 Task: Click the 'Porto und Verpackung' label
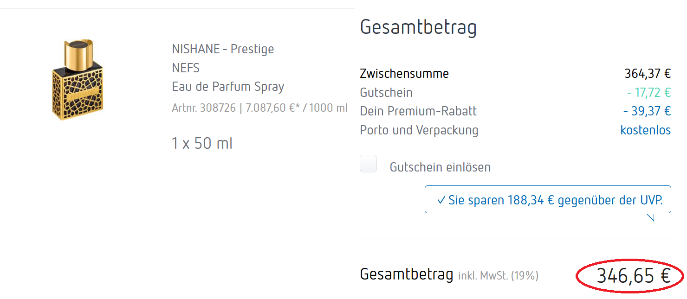419,130
